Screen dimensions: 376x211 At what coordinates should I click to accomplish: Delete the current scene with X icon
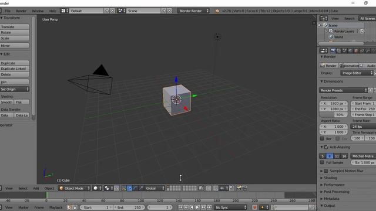(170, 11)
